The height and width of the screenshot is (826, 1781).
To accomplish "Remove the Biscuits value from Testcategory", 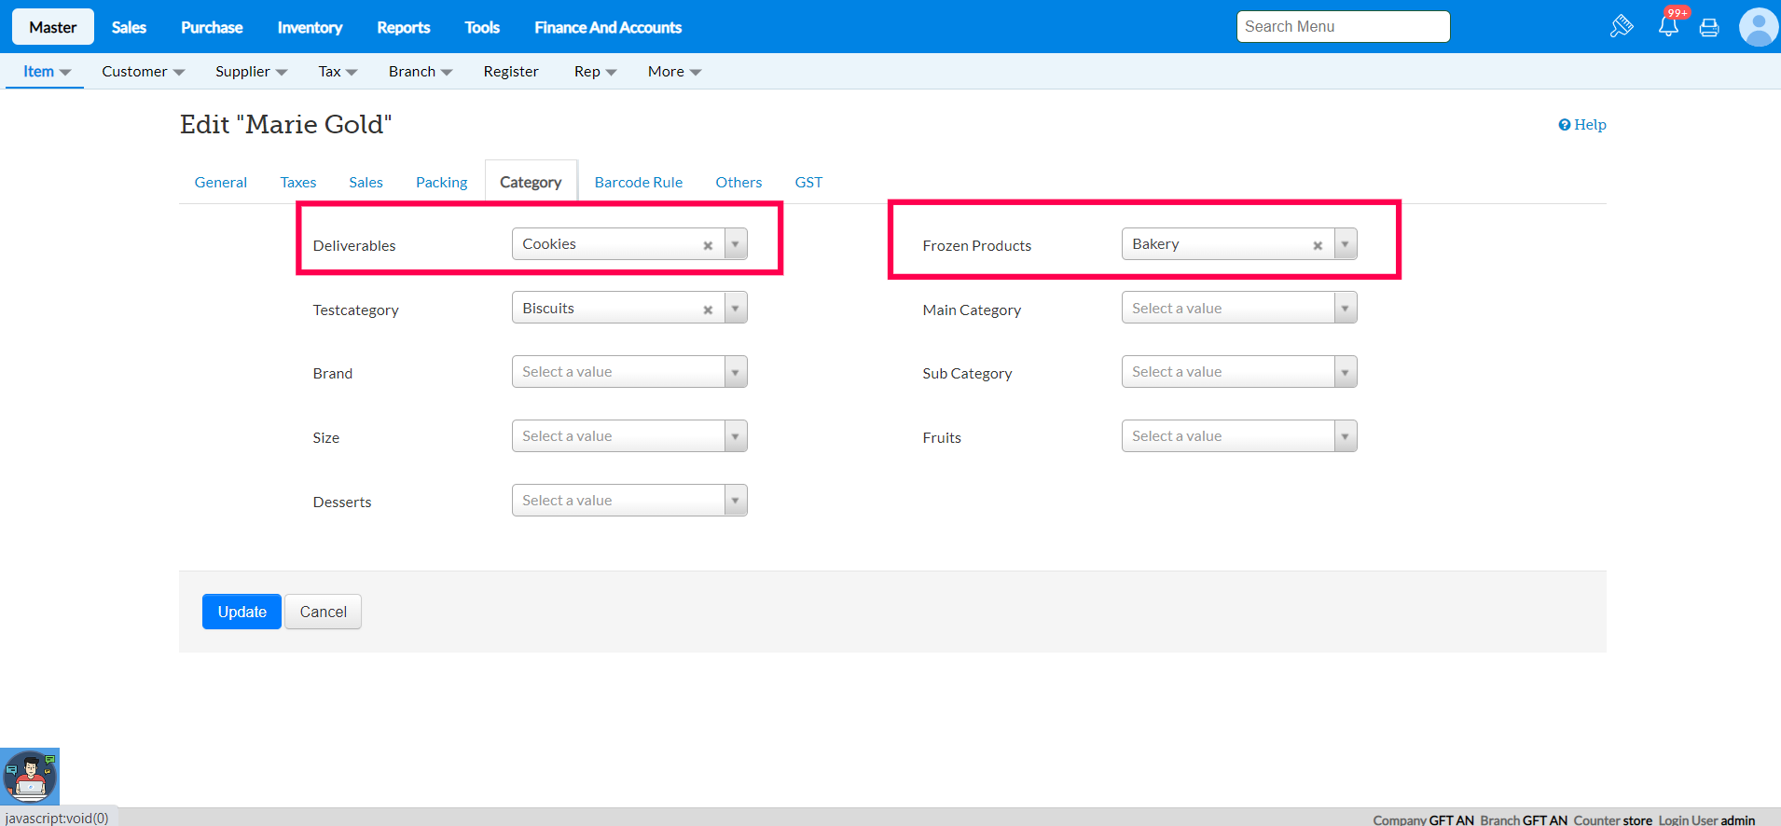I will click(x=708, y=310).
